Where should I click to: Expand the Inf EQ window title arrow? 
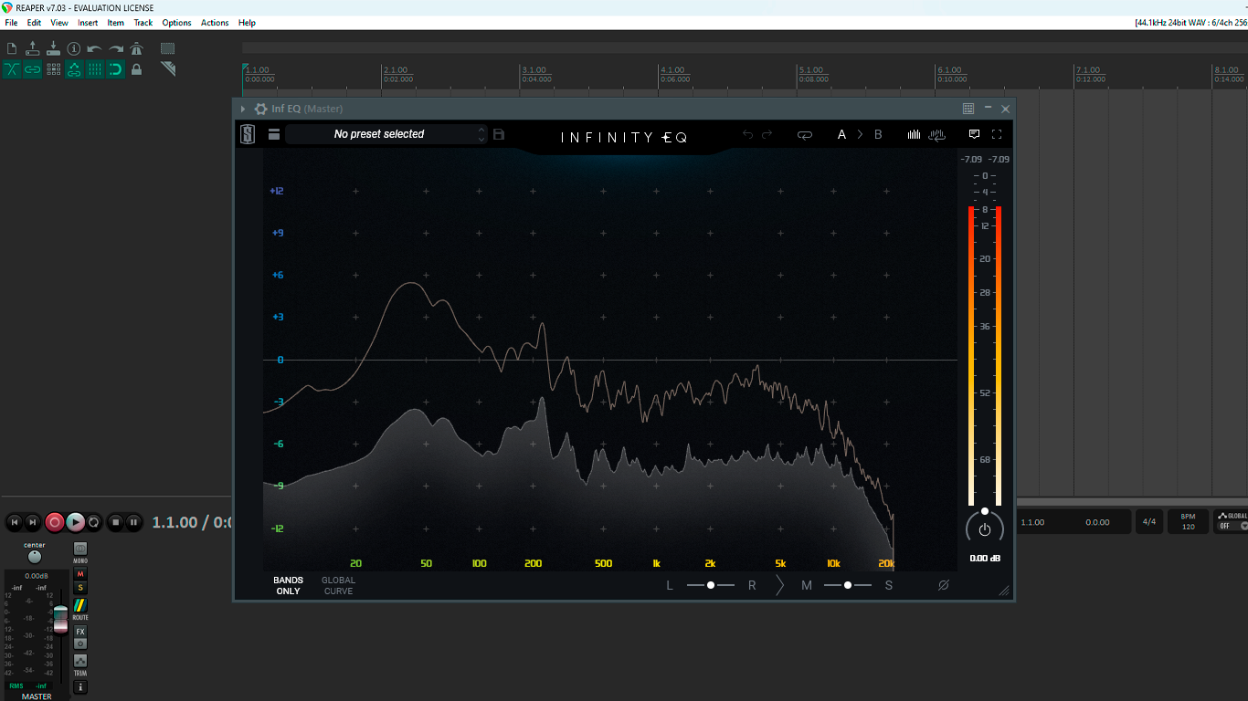[243, 109]
